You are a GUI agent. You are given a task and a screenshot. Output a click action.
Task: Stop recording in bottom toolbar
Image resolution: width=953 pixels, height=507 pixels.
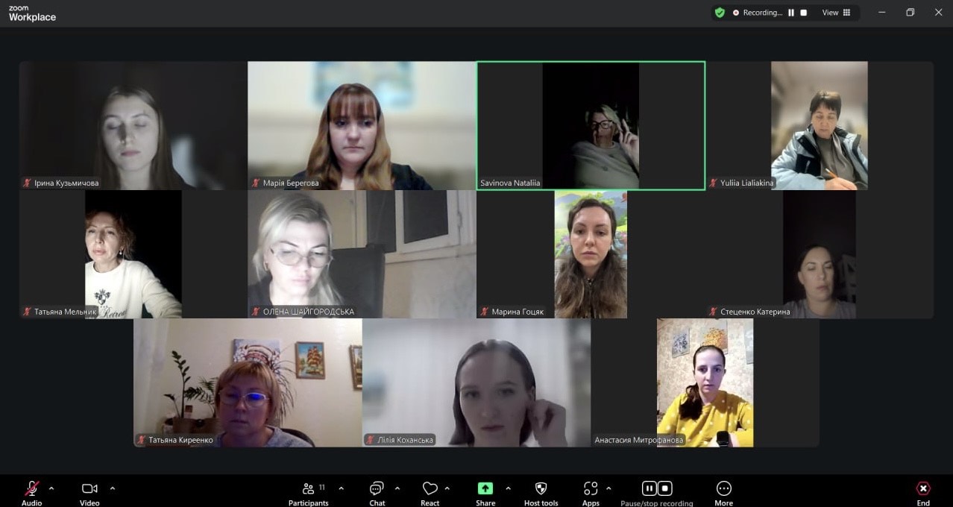[x=665, y=488]
